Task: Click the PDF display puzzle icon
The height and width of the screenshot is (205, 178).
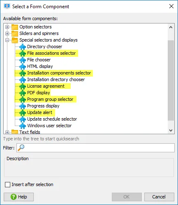Action: click(23, 93)
